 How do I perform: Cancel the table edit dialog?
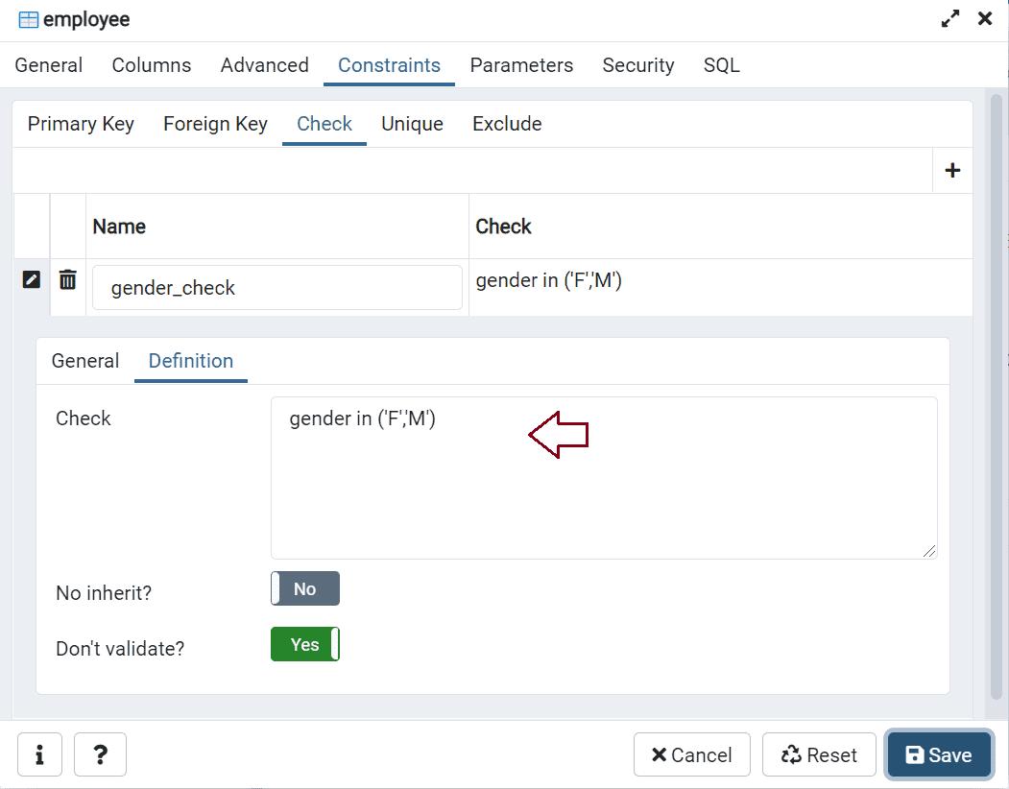691,755
